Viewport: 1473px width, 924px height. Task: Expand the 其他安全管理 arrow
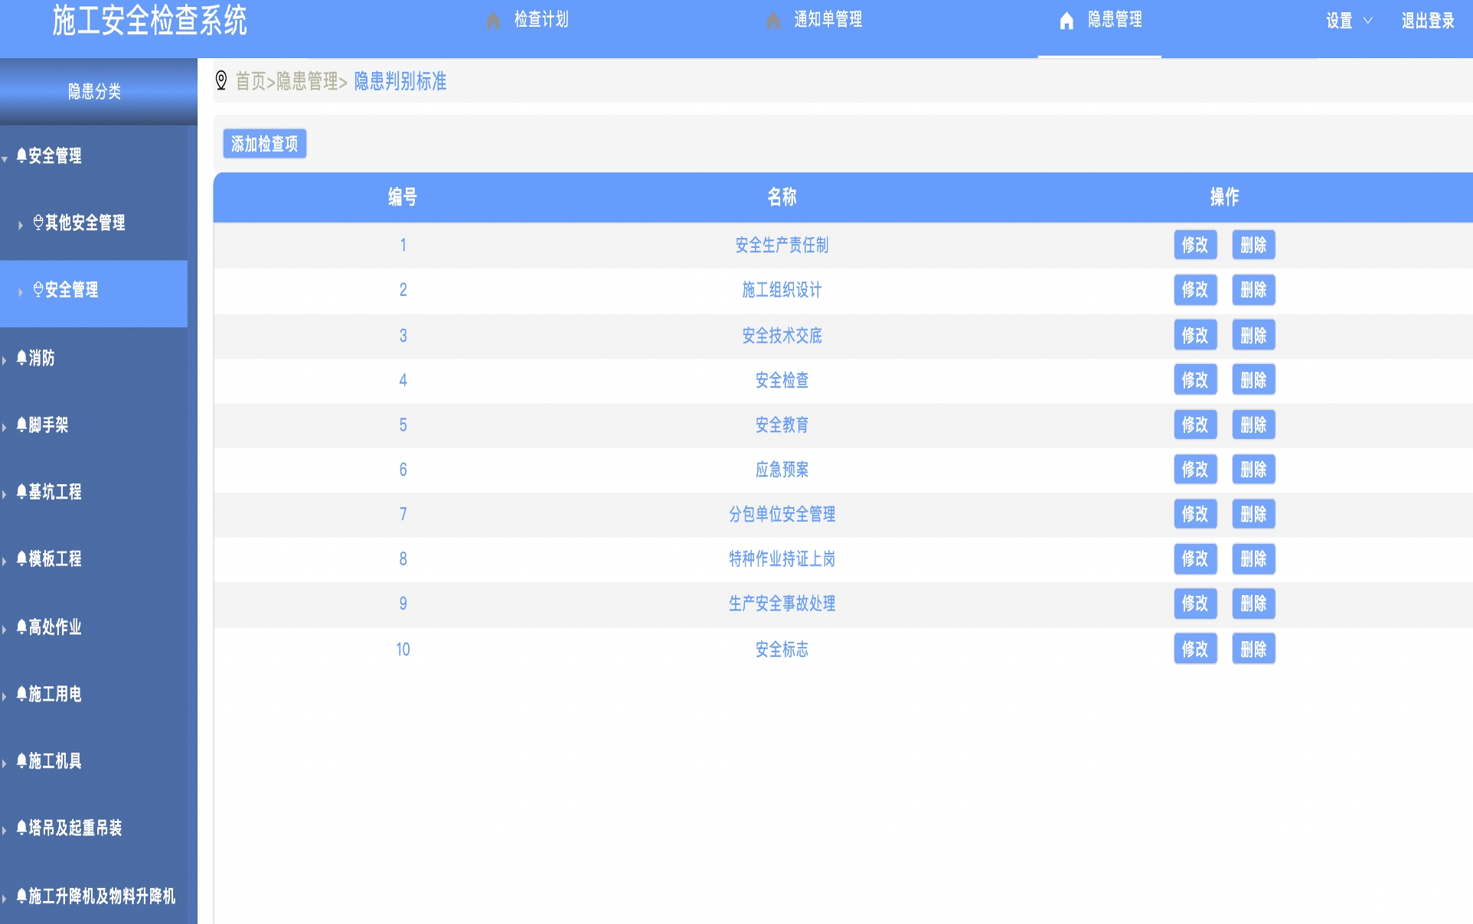coord(21,225)
